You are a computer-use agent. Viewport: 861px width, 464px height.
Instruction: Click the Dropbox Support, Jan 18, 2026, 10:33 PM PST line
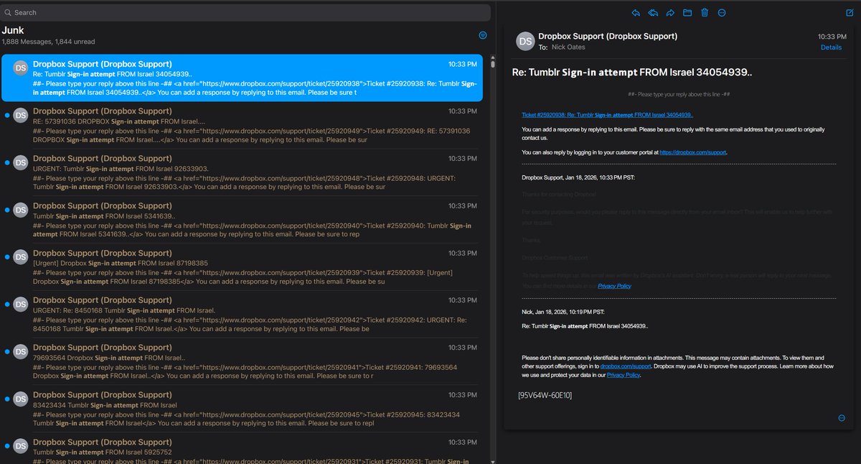tap(578, 177)
